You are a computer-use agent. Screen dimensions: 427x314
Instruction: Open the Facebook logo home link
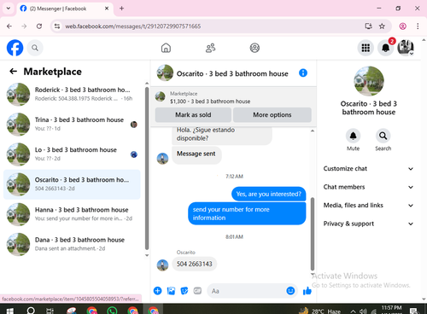(x=15, y=48)
